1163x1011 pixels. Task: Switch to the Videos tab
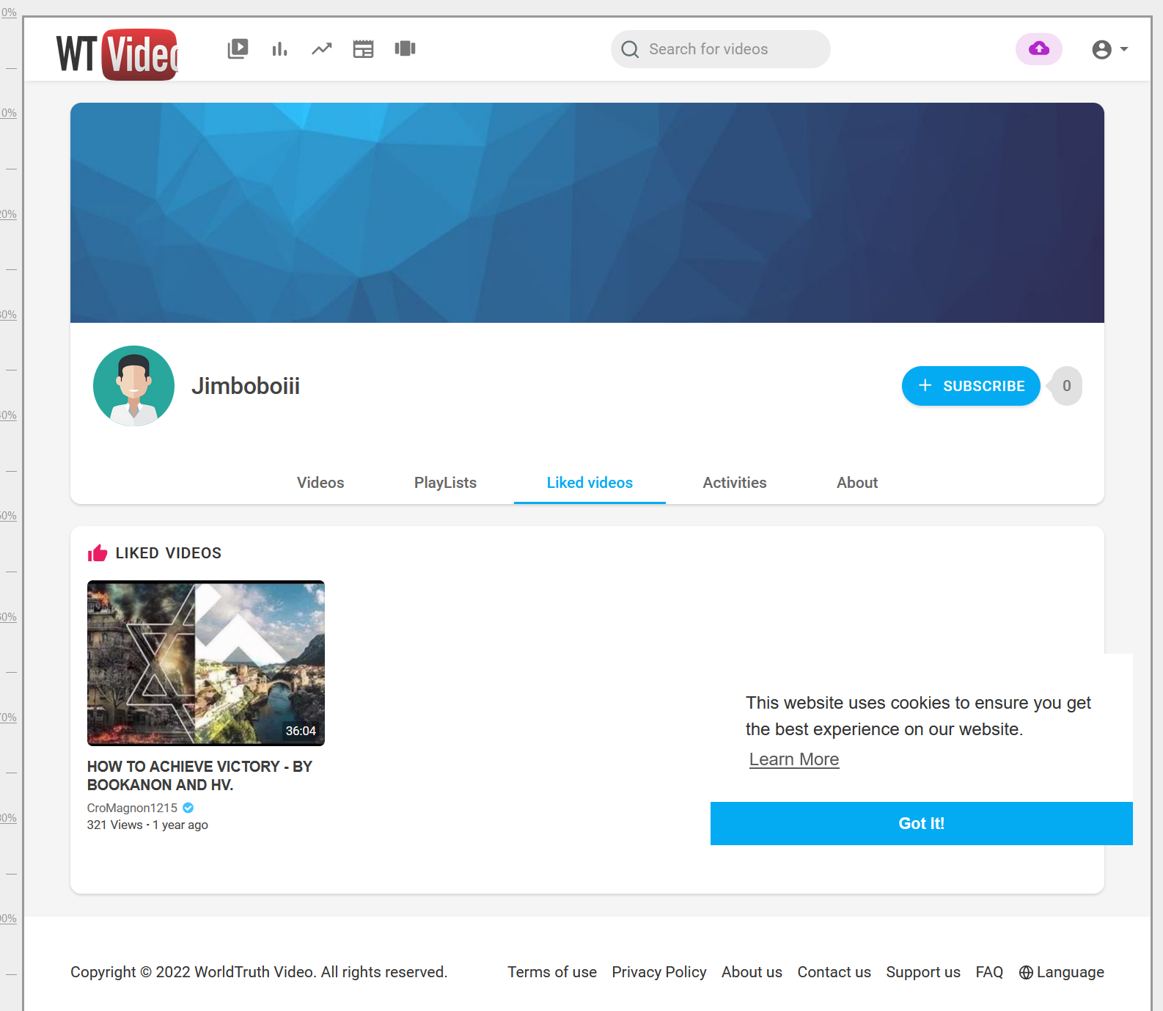click(320, 483)
